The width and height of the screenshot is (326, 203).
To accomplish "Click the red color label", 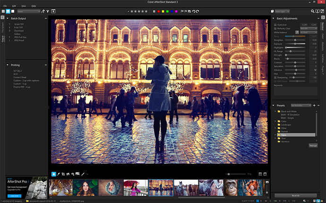I will pos(159,11).
